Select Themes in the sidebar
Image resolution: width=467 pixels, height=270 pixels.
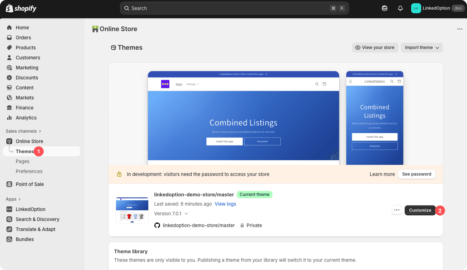tap(42, 151)
